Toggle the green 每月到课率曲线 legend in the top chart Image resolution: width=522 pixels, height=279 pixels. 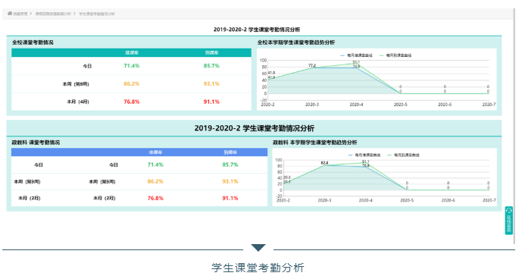point(395,55)
